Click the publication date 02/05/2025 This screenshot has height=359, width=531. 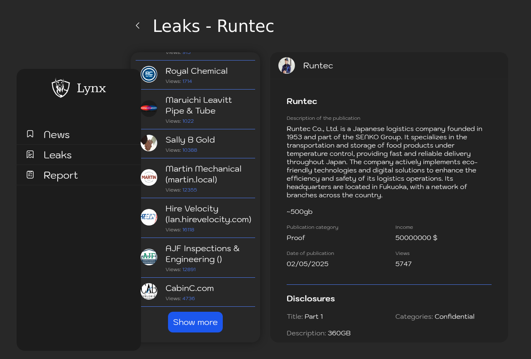[307, 264]
